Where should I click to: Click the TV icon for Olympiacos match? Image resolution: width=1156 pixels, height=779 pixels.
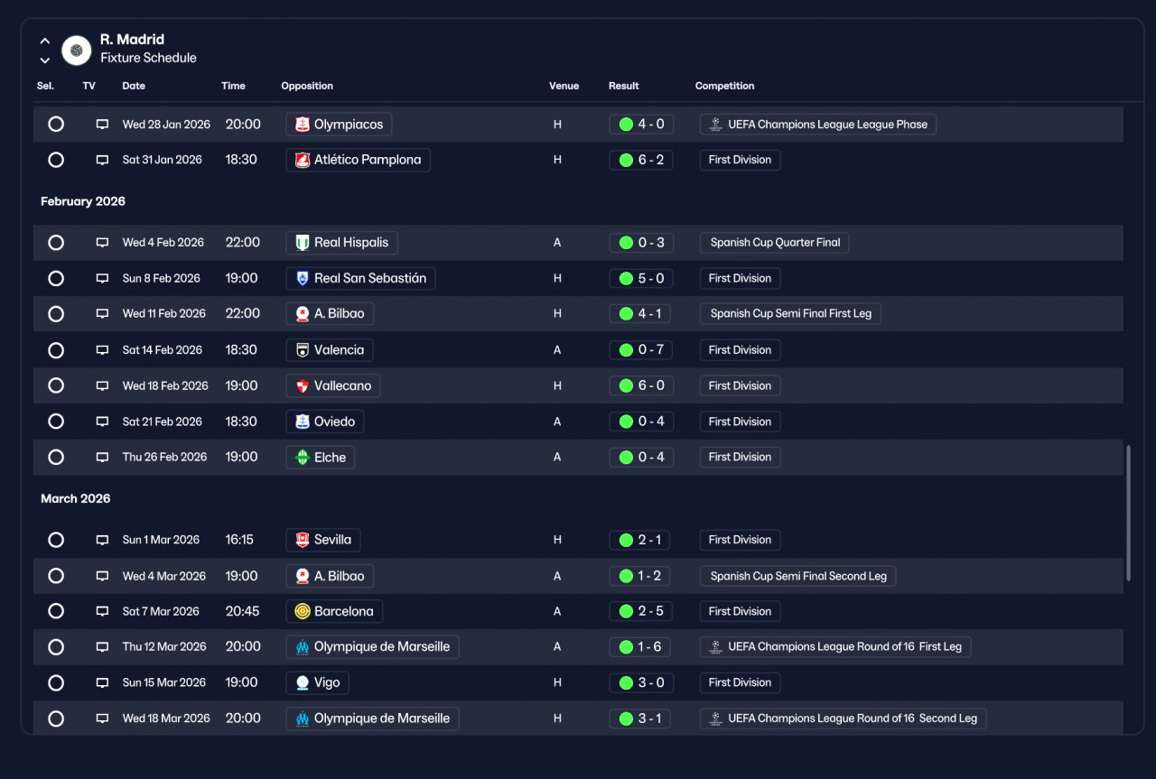coord(102,125)
